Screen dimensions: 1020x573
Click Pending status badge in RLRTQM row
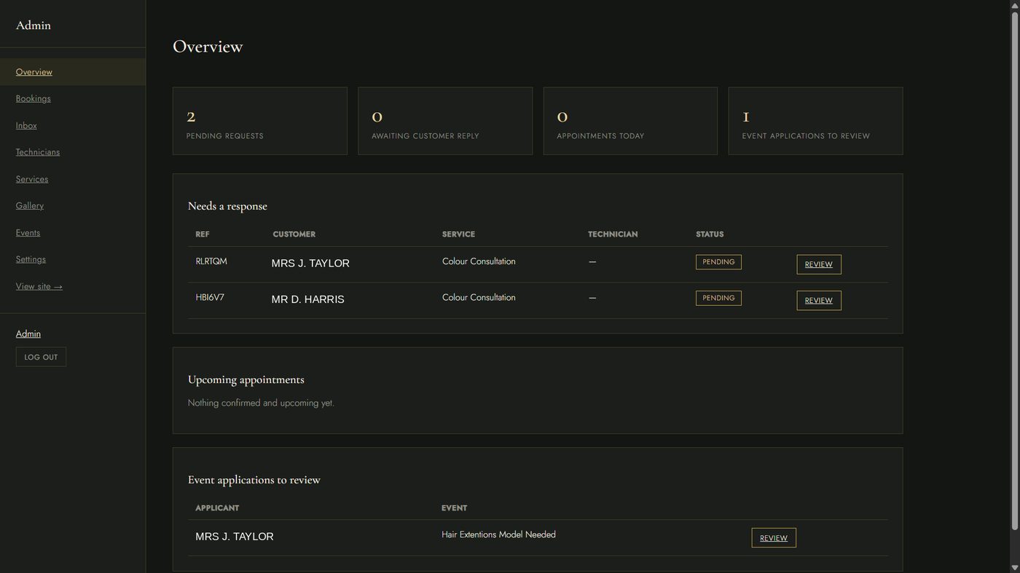coord(718,262)
